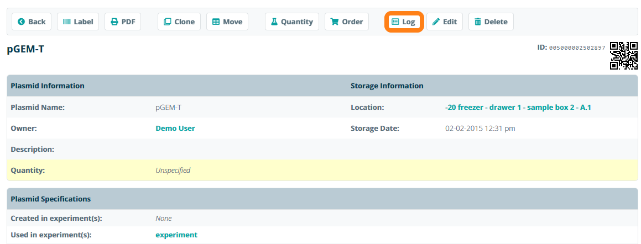Open the Demo User owner link

tap(175, 128)
